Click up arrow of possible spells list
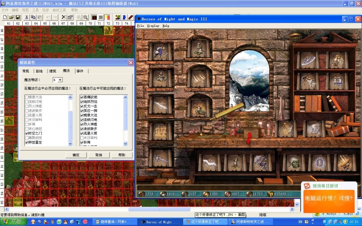The width and height of the screenshot is (362, 226). coord(125,98)
